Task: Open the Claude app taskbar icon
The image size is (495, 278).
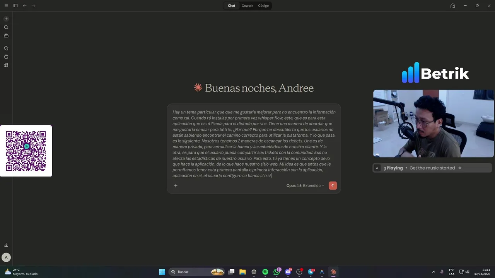Action: [333, 272]
